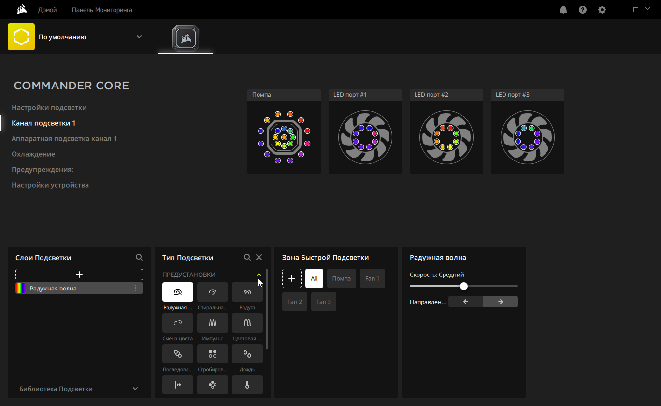The height and width of the screenshot is (406, 661).
Task: Toggle the Fan 1 zone
Action: tap(373, 278)
